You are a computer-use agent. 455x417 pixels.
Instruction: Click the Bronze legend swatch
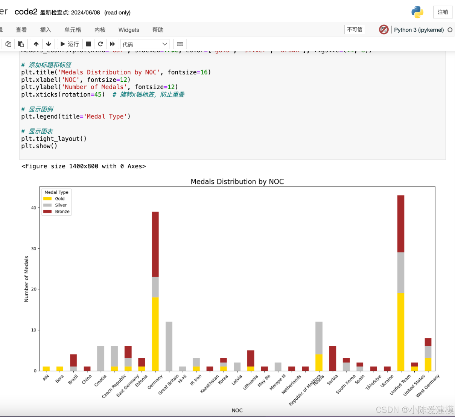coord(47,212)
